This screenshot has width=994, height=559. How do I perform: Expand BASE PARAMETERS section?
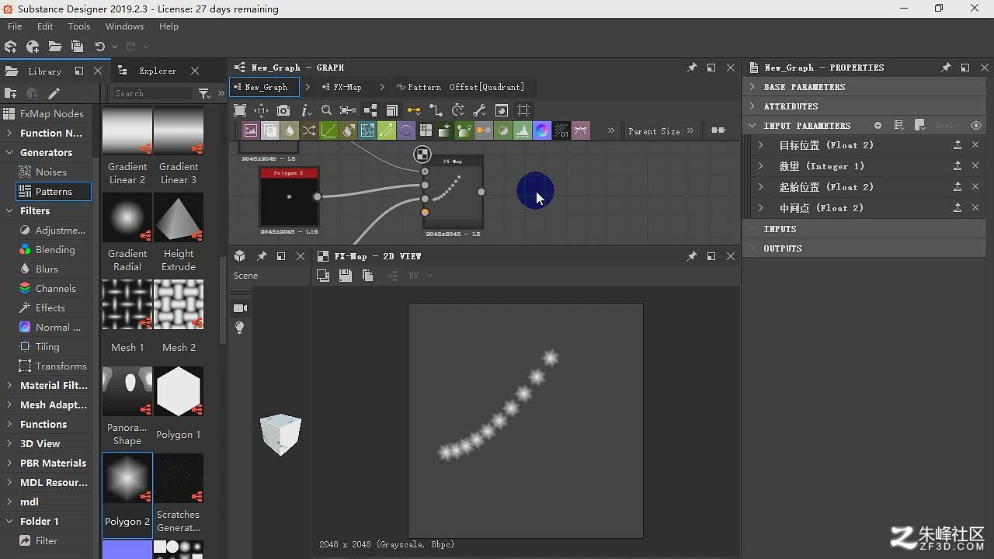coord(752,87)
